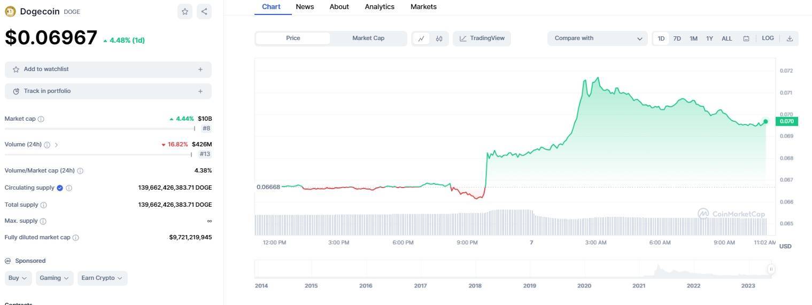Select the Market Cap chart toggle
This screenshot has width=812, height=305.
coord(368,38)
